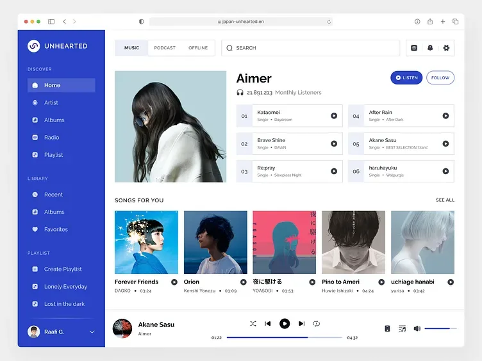
Task: Open the device icon in player bar
Action: click(x=387, y=328)
